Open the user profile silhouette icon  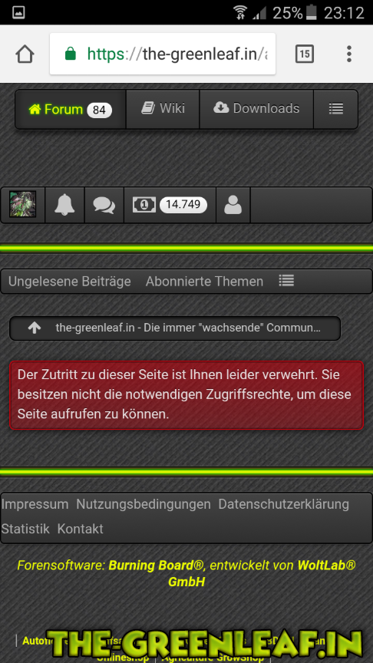click(233, 205)
